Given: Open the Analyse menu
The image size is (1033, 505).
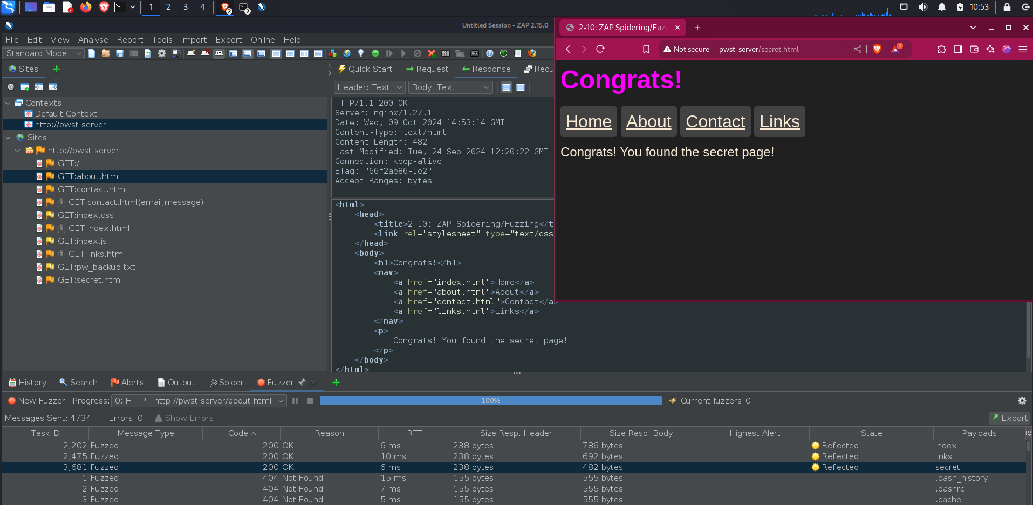Looking at the screenshot, I should pos(93,40).
